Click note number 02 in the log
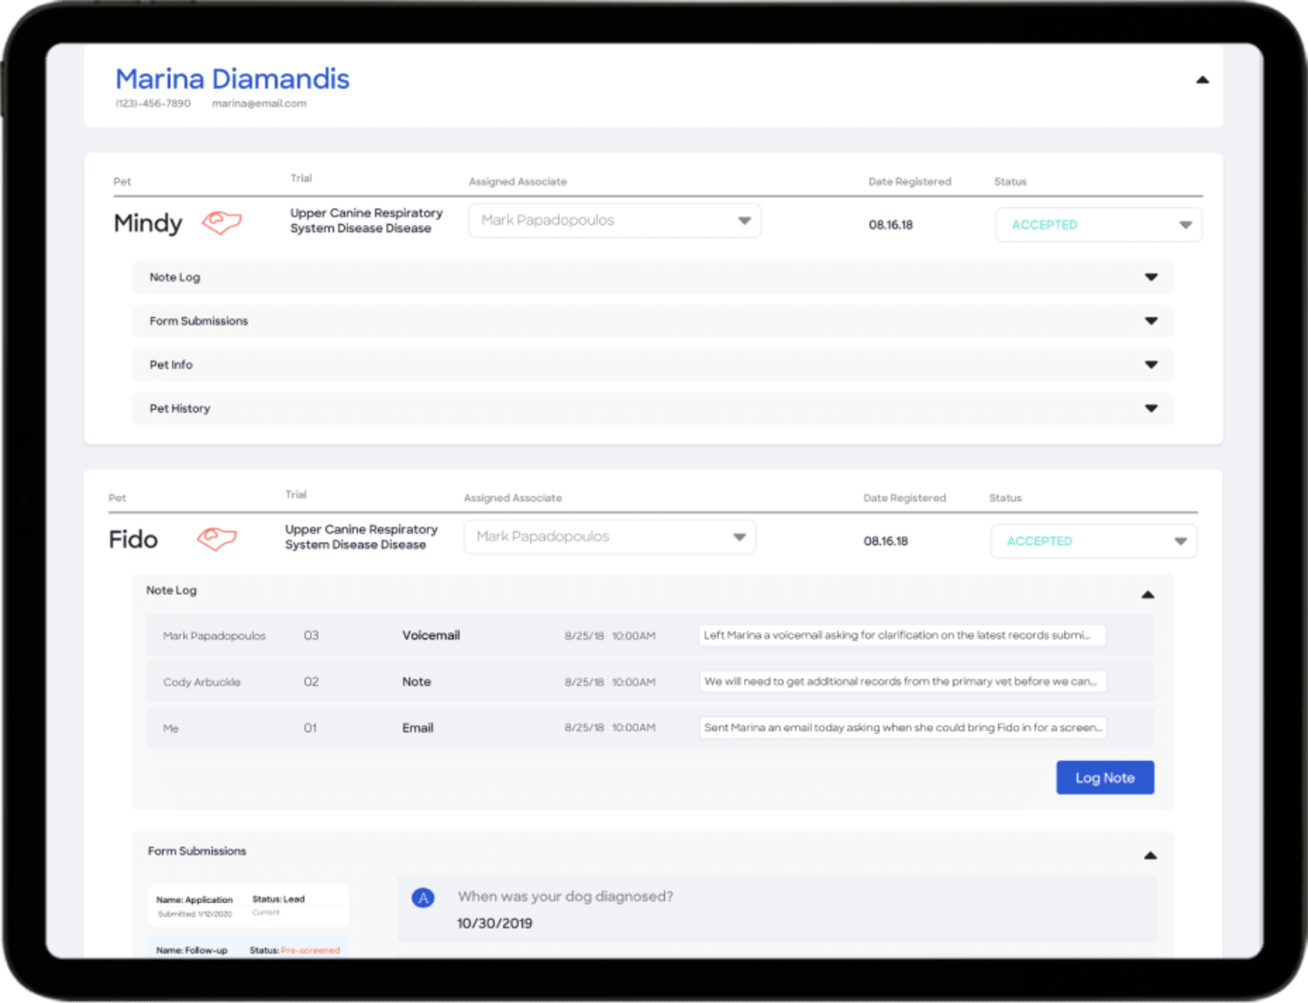Viewport: 1308px width, 1003px height. [311, 681]
